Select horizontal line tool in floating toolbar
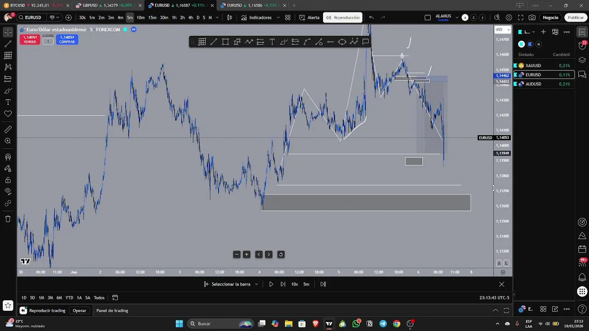The height and width of the screenshot is (331, 589). pos(330,42)
